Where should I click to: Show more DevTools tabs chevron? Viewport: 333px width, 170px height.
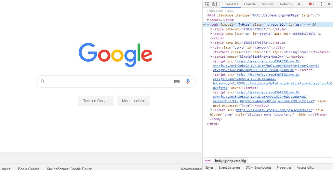(299, 4)
